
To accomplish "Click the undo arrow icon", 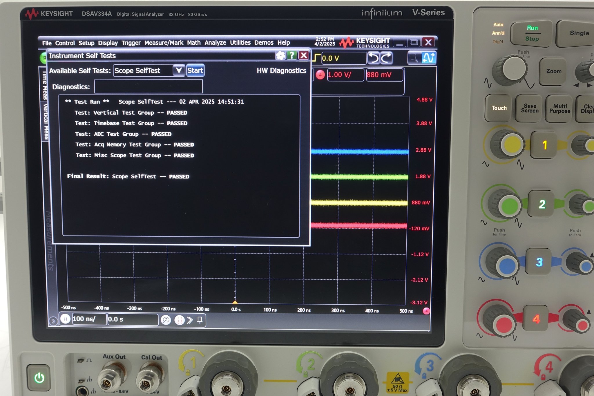I will point(374,58).
